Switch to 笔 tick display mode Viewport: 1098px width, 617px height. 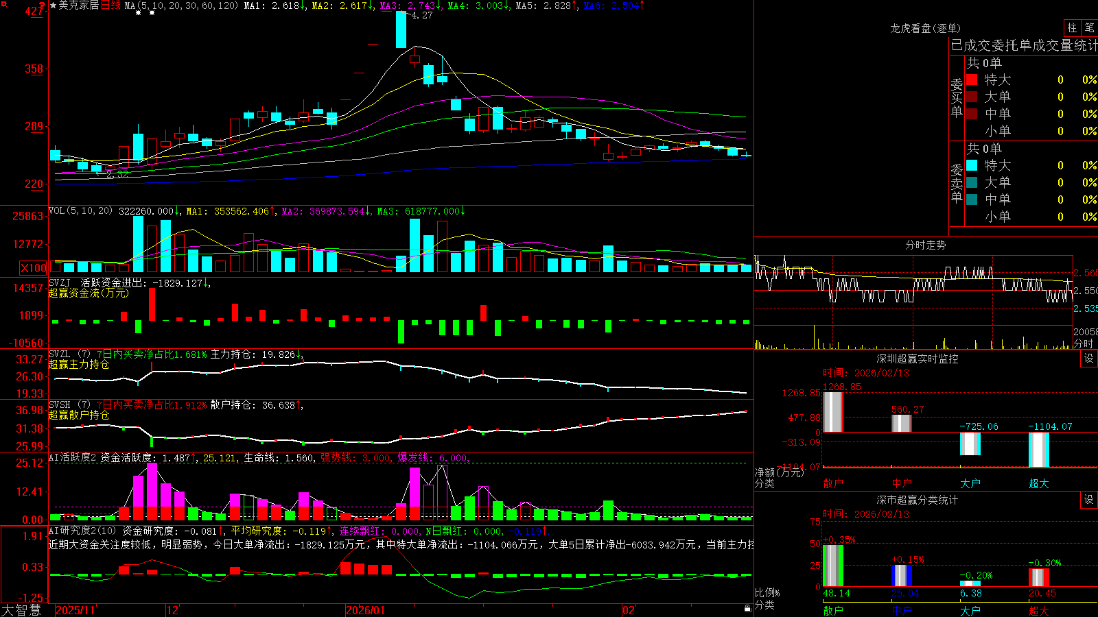coord(1090,27)
